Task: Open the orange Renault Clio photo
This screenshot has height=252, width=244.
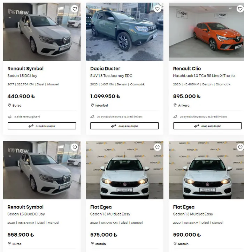Action: click(x=206, y=32)
